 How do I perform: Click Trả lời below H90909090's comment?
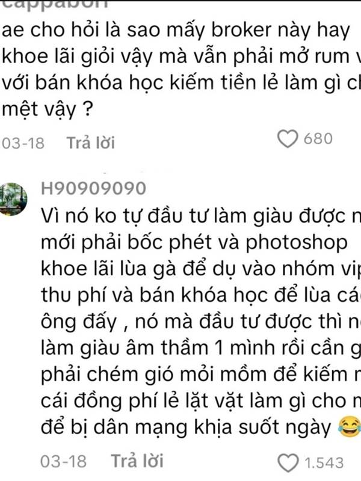pos(137,461)
